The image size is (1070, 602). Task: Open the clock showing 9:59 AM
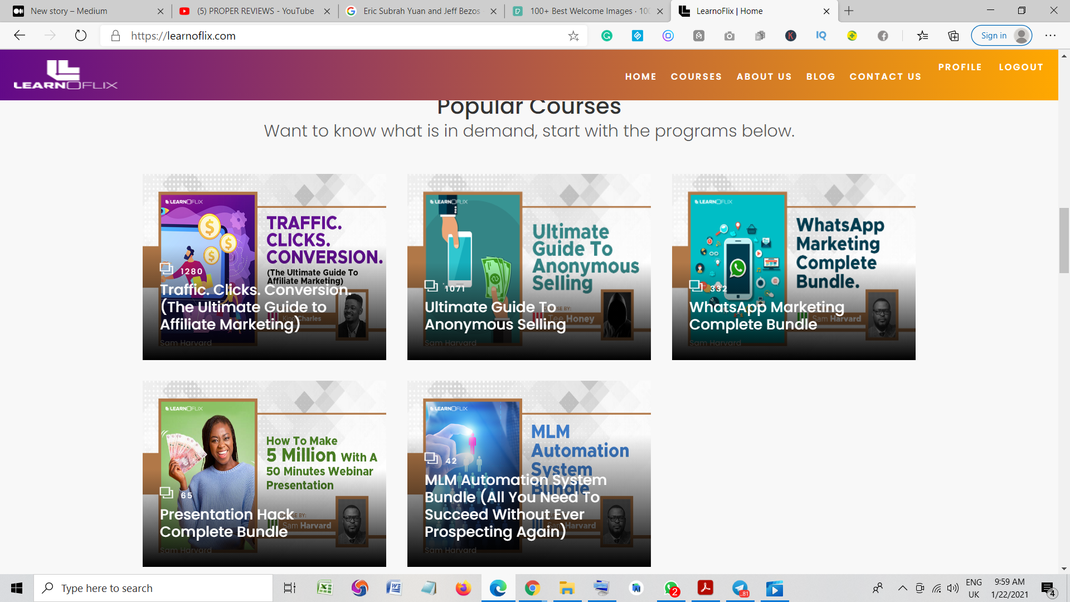(1009, 588)
